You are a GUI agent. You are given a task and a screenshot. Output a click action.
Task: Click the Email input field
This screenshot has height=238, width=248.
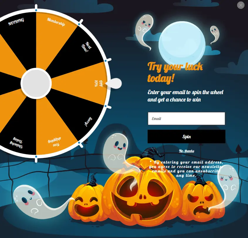pos(186,119)
